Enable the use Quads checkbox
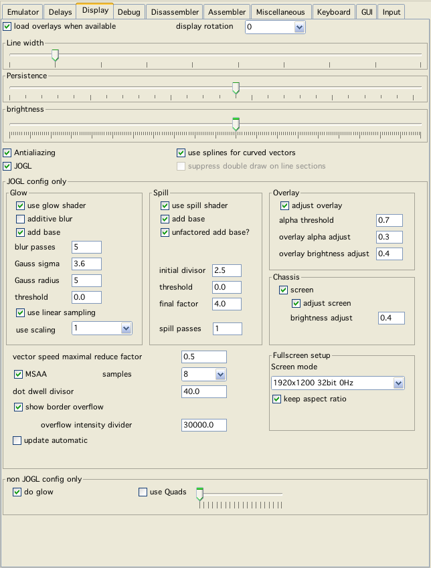 coord(143,492)
